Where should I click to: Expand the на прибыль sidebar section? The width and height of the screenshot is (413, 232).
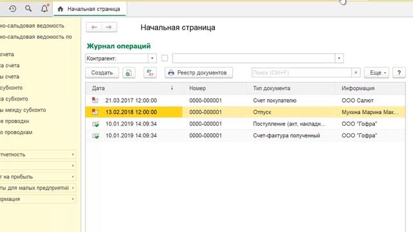[38, 177]
